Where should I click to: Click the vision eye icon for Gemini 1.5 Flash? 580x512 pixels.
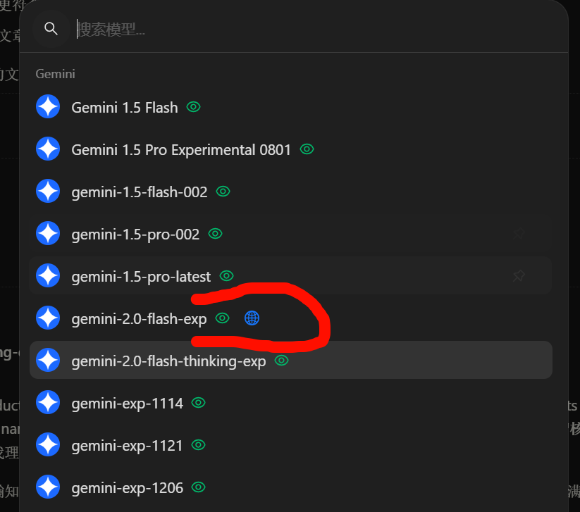click(194, 107)
